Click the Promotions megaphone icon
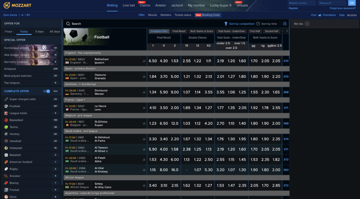The width and height of the screenshot is (360, 199). tap(320, 15)
